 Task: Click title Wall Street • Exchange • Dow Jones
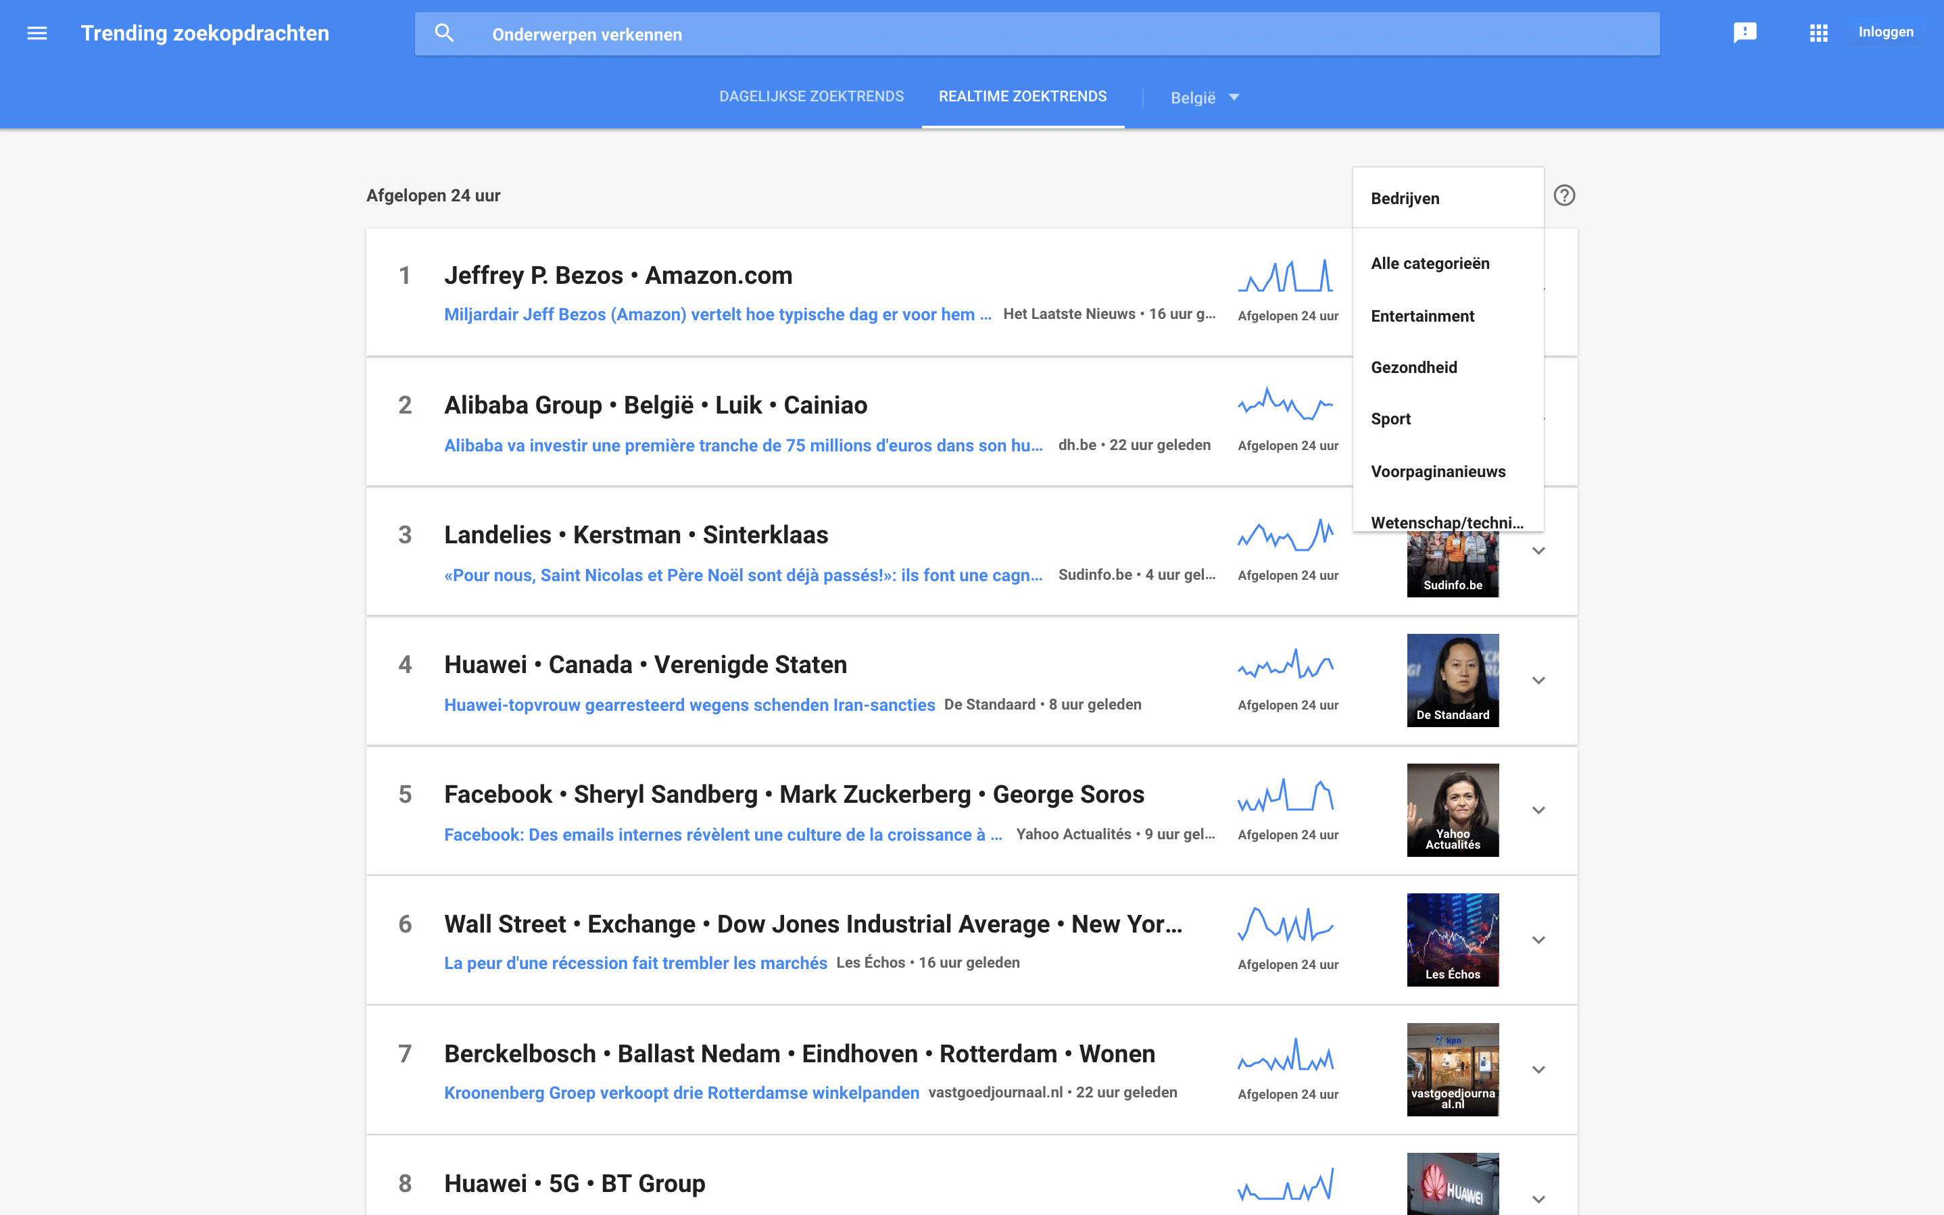813,924
